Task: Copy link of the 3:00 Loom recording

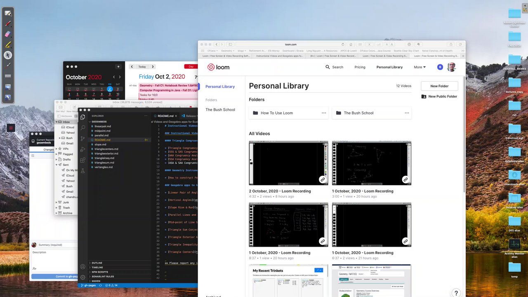Action: 405,179
